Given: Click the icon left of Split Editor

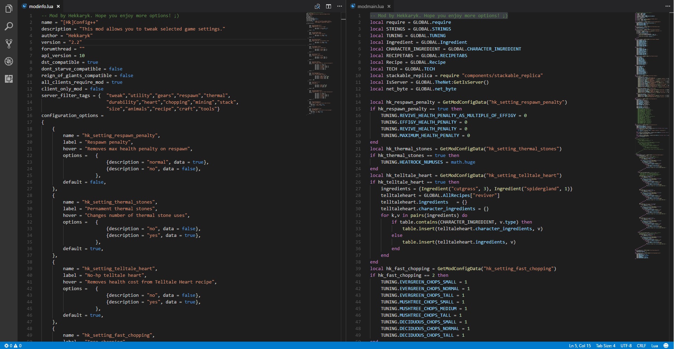Looking at the screenshot, I should coord(317,6).
